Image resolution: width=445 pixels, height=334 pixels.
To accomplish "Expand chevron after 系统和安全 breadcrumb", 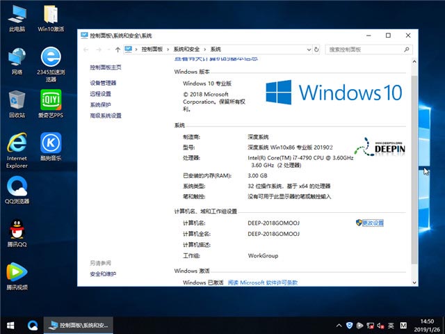I will coord(205,49).
